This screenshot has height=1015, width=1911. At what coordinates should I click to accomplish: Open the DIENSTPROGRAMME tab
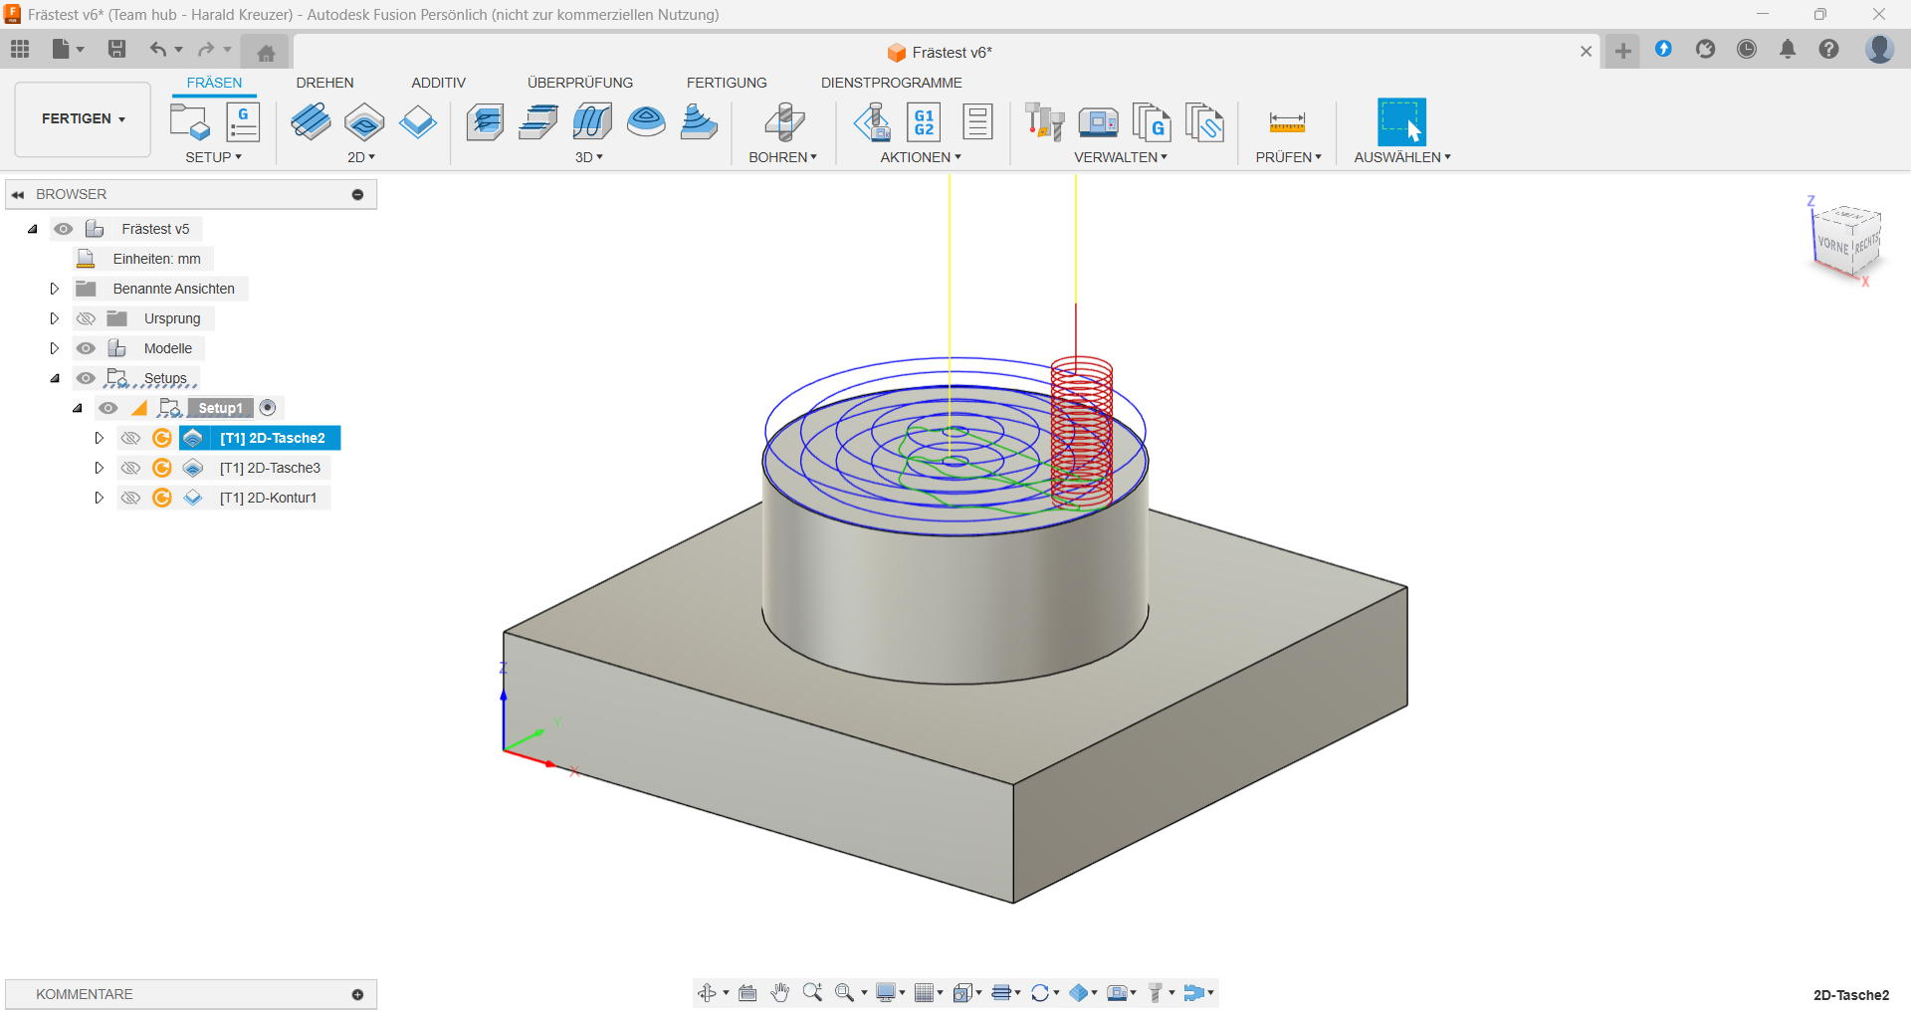tap(891, 83)
